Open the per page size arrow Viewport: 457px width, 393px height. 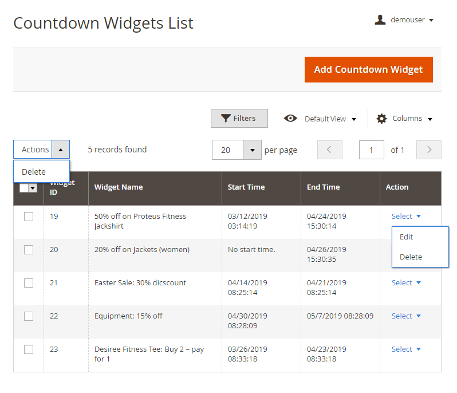(252, 150)
